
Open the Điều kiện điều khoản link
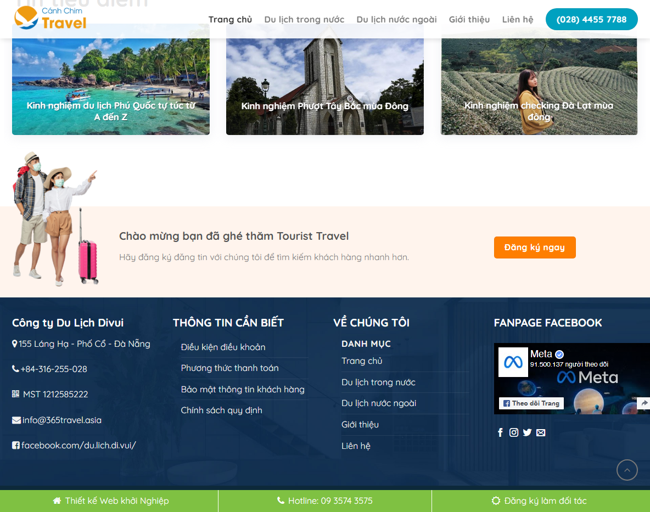[x=223, y=347]
